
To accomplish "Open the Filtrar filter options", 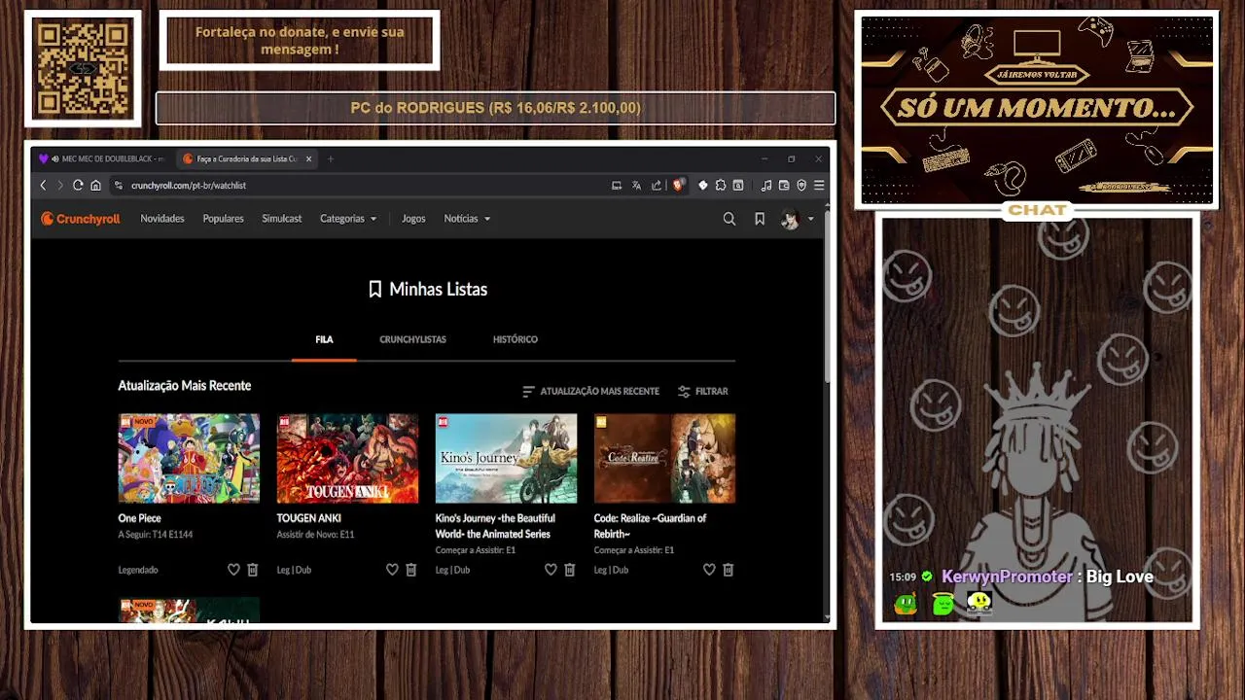I will pos(703,391).
